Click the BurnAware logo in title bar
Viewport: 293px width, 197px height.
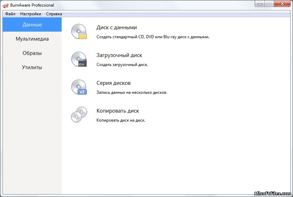coord(6,6)
